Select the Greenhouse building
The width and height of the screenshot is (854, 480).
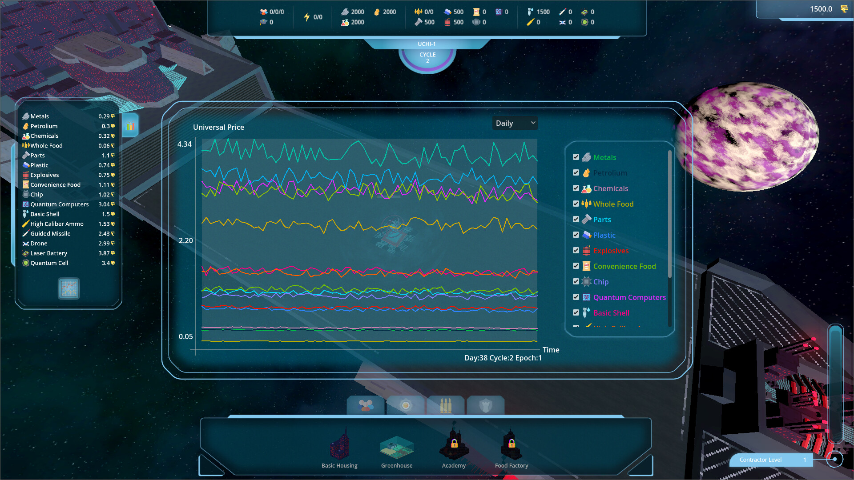coord(396,444)
